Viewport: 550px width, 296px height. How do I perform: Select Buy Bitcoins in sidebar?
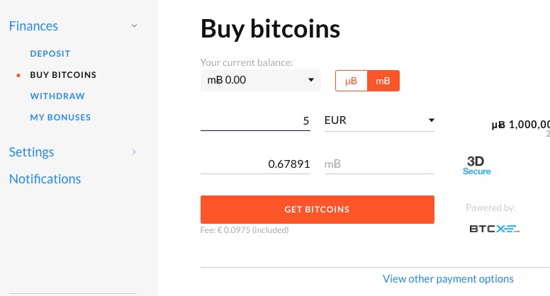click(x=63, y=75)
